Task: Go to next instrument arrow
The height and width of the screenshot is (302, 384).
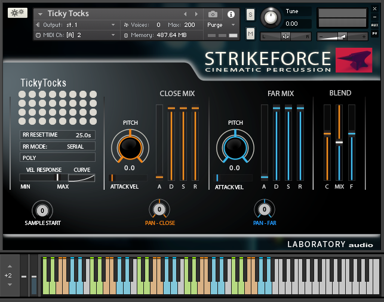Action: 196,14
